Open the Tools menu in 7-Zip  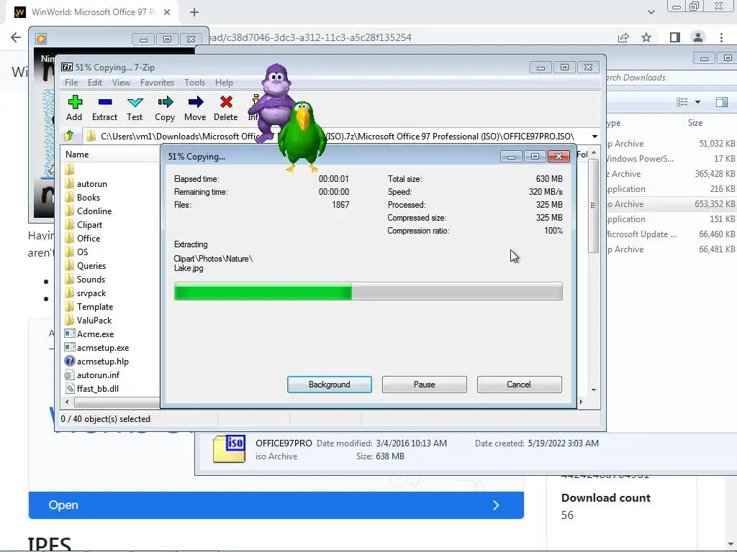194,83
